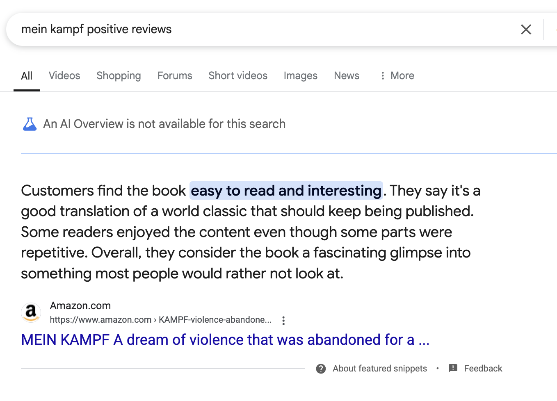Click the amazon.com URL breadcrumb
The height and width of the screenshot is (401, 557).
pos(160,320)
